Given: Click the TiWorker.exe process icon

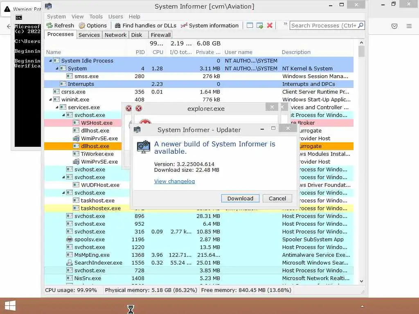Looking at the screenshot, I should coord(76,154).
